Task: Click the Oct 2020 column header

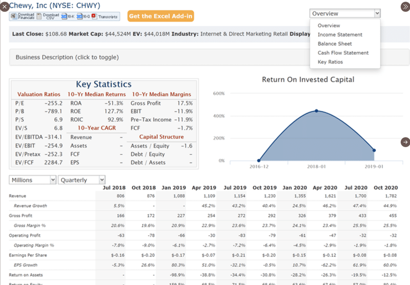Action: [386, 188]
